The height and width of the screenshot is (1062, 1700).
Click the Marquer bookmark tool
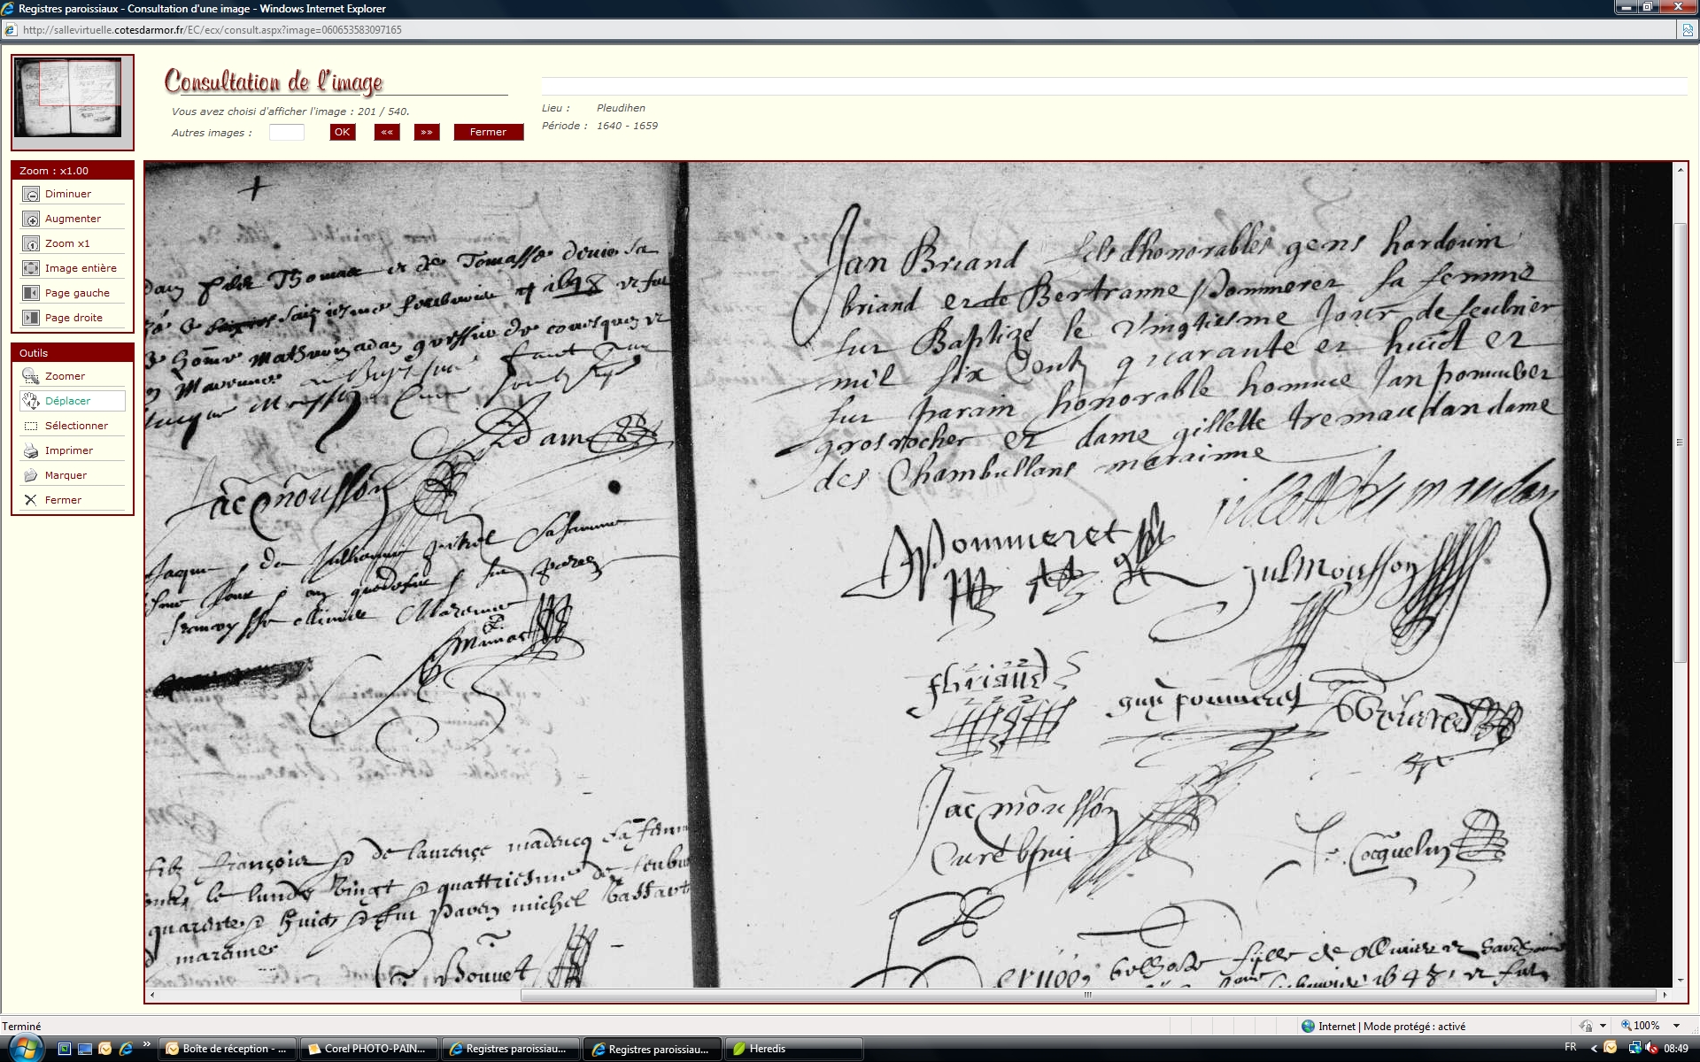coord(31,475)
